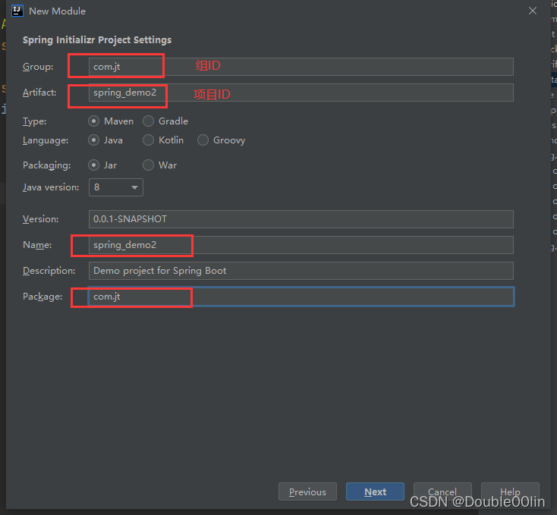Cancel the New Module wizard
Screen dimensions: 557x515
(x=442, y=491)
